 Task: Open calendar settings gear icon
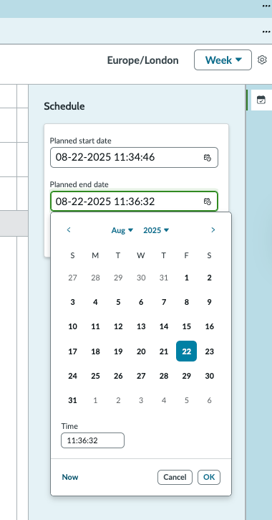pyautogui.click(x=262, y=60)
